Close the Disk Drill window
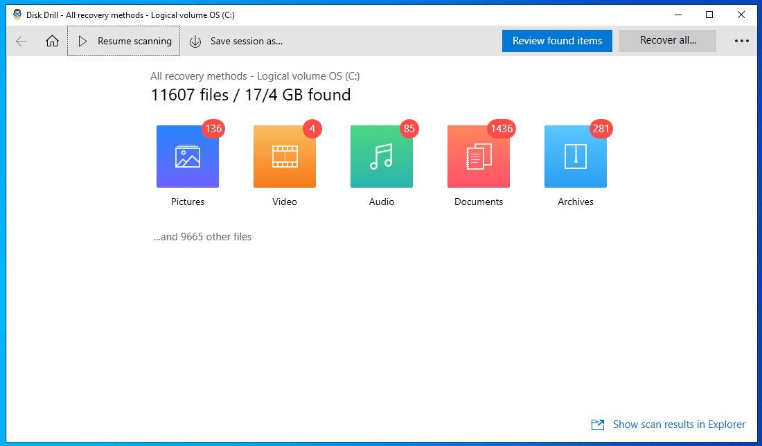The image size is (762, 446). pyautogui.click(x=741, y=15)
